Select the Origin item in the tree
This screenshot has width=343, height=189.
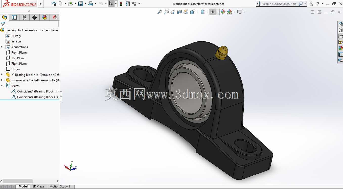pyautogui.click(x=15, y=69)
